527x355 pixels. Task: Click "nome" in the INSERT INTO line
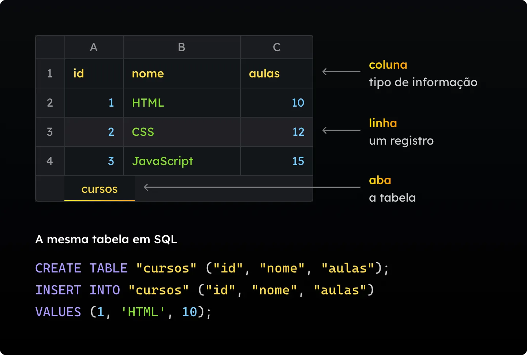coord(274,290)
